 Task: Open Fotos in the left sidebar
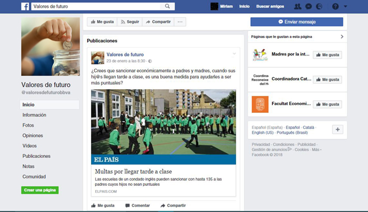(28, 125)
